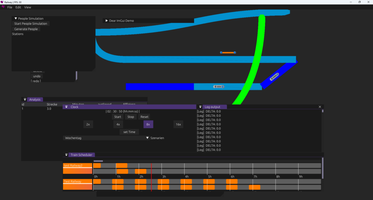Expand the Dear ImGui Demo window

click(106, 21)
